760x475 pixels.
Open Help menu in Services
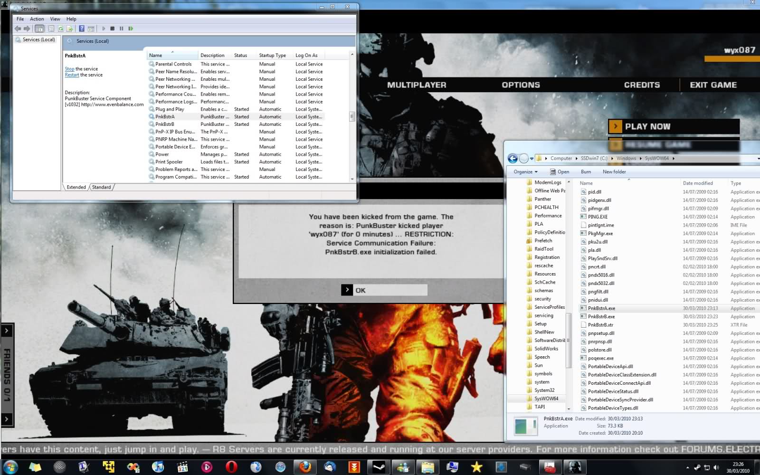71,19
